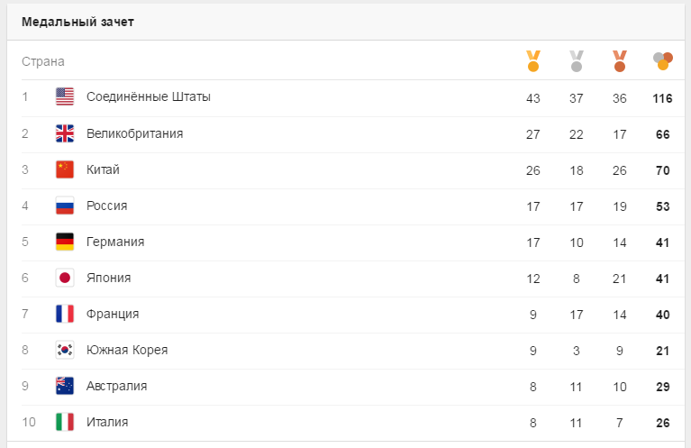
Task: Click the France flag icon
Action: [65, 314]
